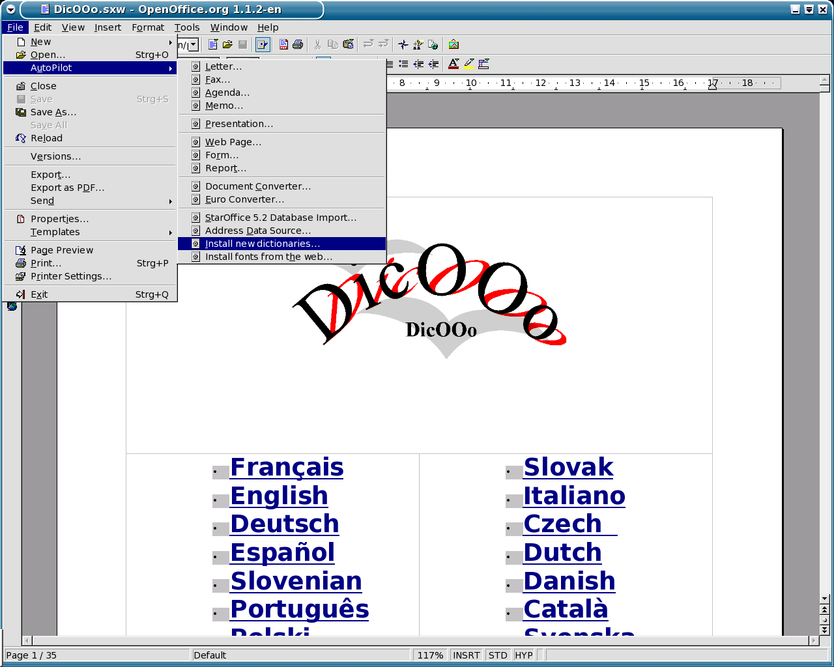
Task: Open the Navigator with the compass-star icon
Action: click(403, 45)
